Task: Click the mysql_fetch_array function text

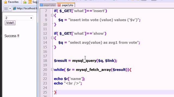Action: (94, 70)
